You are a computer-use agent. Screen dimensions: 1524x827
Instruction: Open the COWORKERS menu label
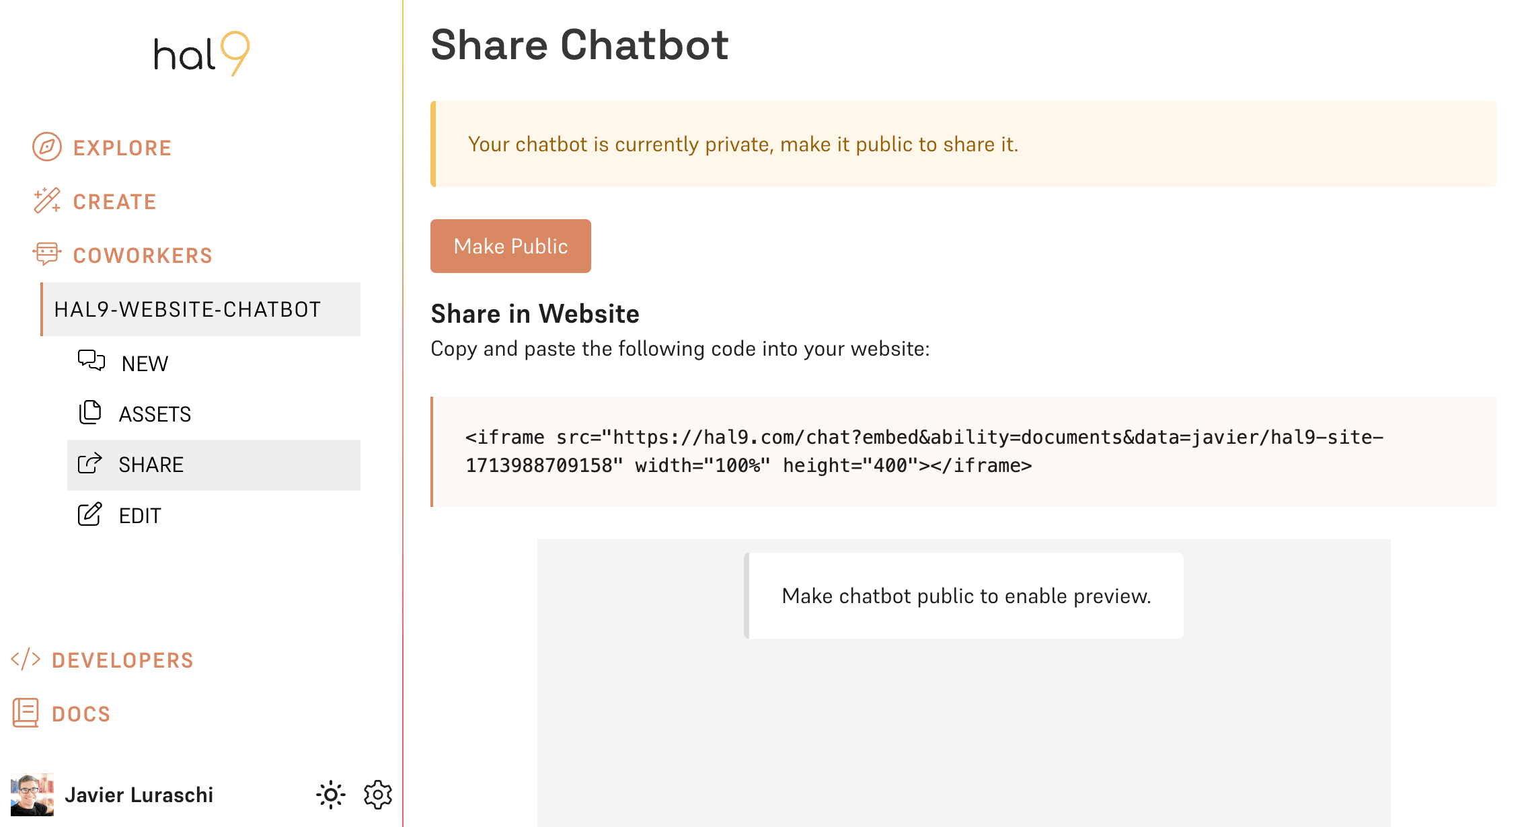point(143,255)
